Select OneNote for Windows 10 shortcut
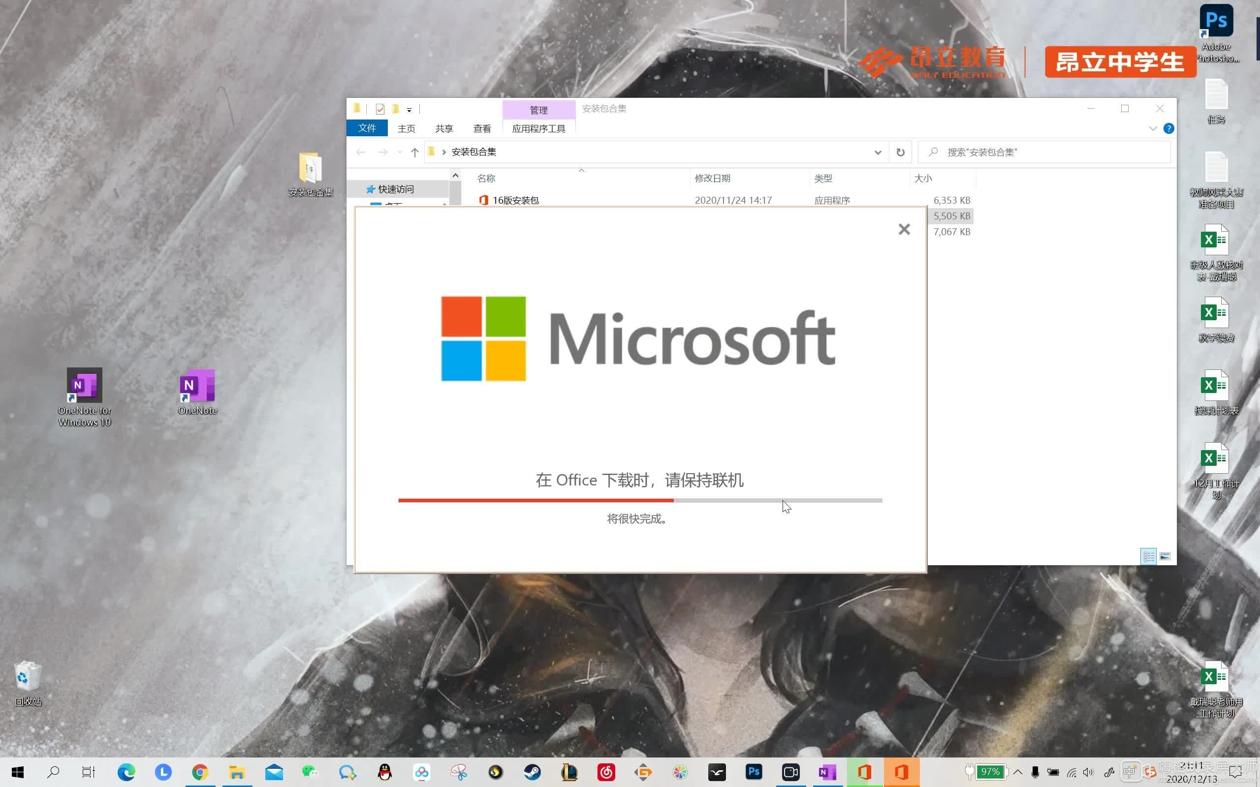The image size is (1260, 787). pos(84,397)
